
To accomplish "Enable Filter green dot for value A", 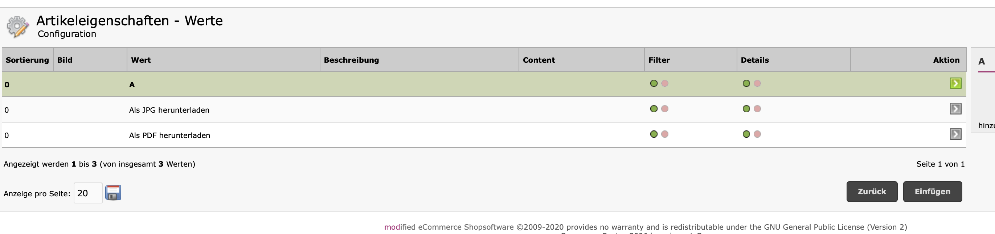I will [x=654, y=83].
